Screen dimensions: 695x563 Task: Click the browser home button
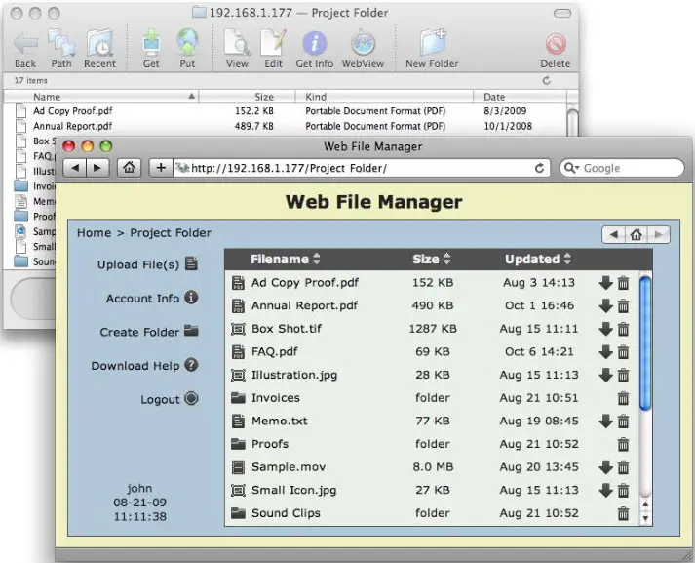(129, 168)
